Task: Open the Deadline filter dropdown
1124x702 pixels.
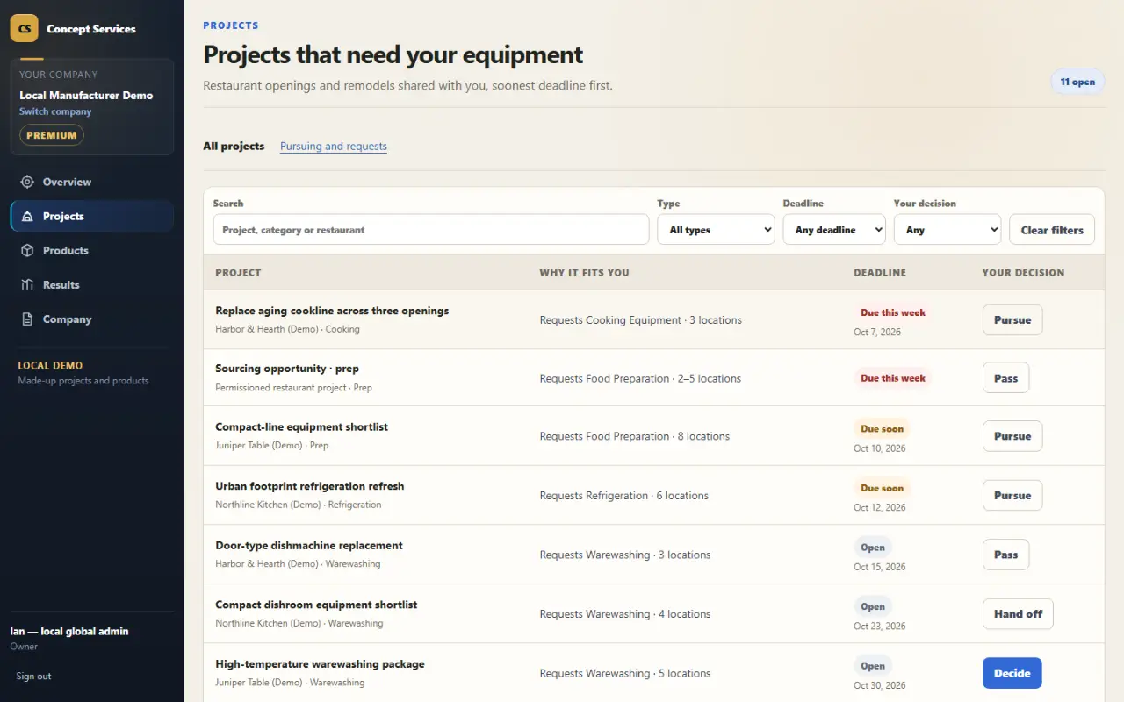Action: coord(834,230)
